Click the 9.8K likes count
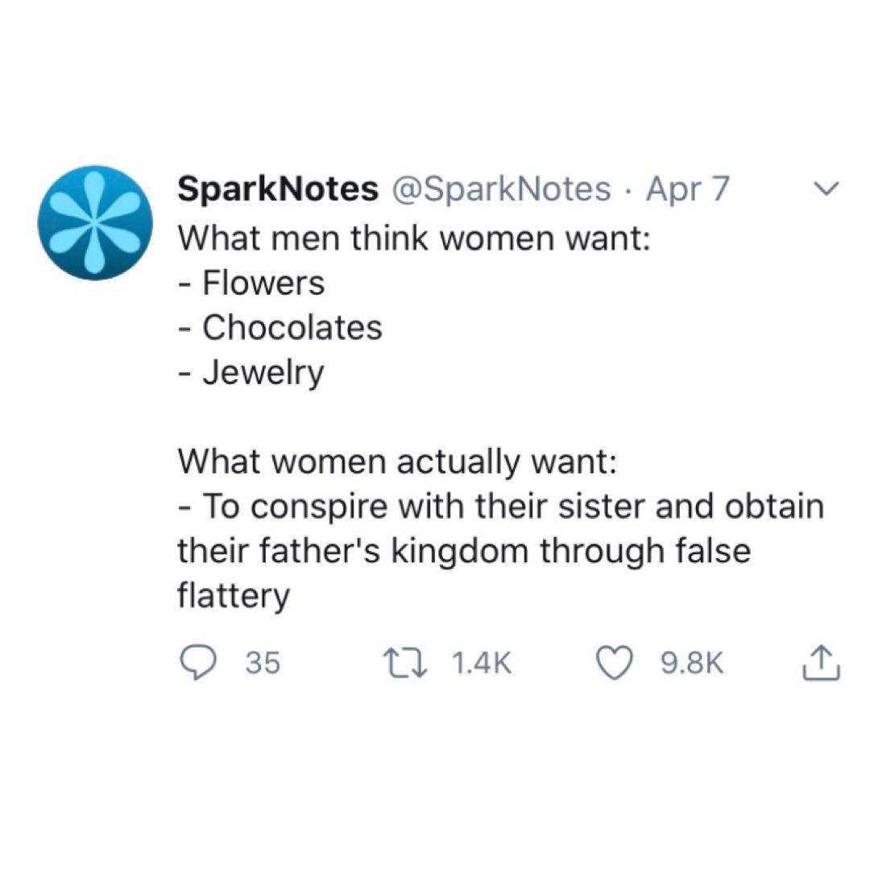The width and height of the screenshot is (870, 870). point(692,664)
